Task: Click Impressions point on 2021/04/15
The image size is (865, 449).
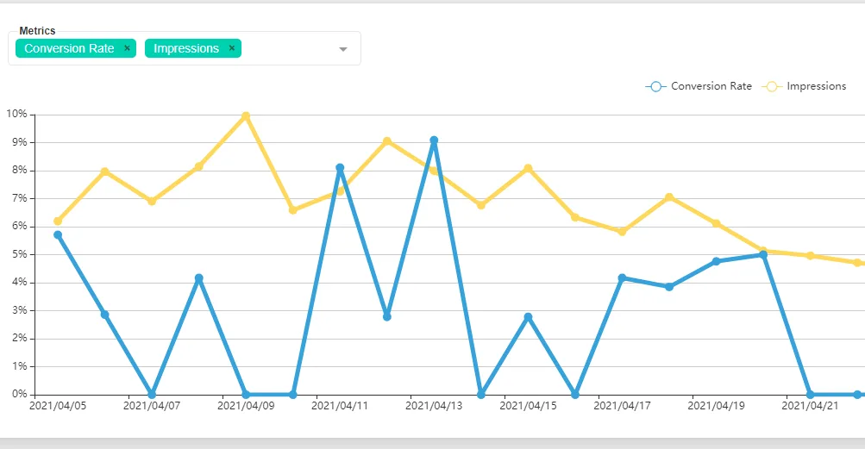Action: tap(528, 168)
